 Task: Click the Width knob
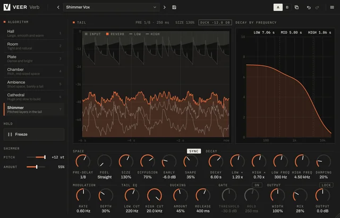click(277, 195)
